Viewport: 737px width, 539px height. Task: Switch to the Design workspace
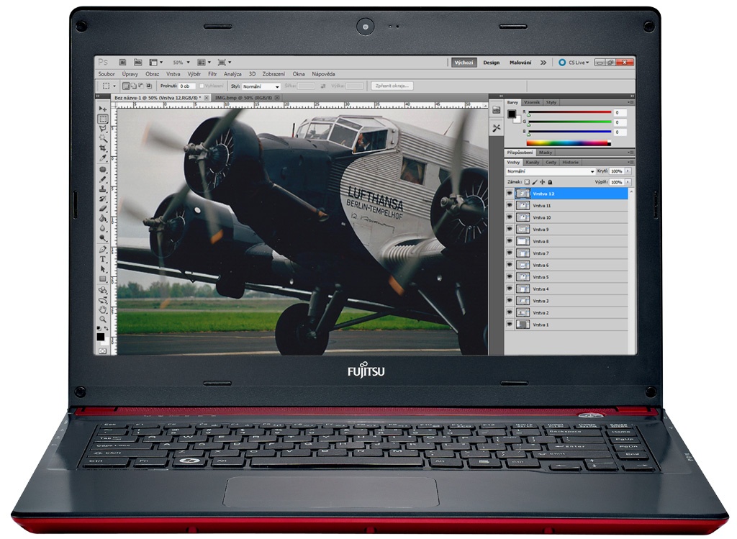(491, 63)
